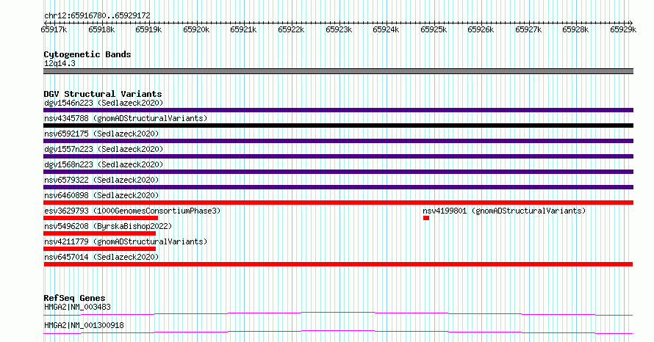The image size is (654, 342).
Task: Click the black bar for nsv4345788
Action: 338,125
